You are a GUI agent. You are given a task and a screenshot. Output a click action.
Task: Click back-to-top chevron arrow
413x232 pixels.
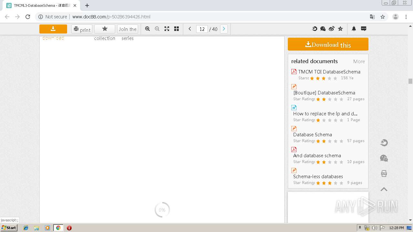384,189
